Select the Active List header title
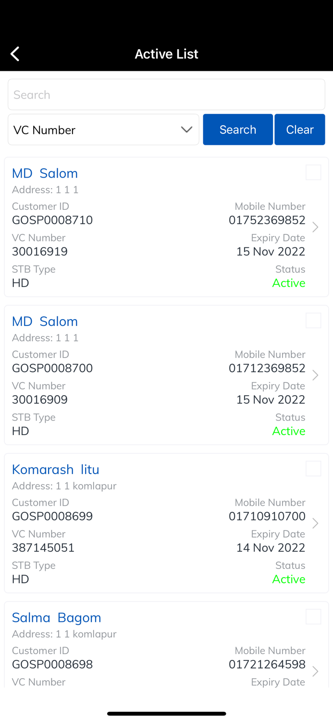The height and width of the screenshot is (722, 333). tap(166, 54)
